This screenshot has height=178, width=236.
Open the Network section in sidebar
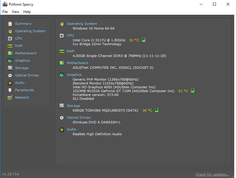(x=22, y=97)
